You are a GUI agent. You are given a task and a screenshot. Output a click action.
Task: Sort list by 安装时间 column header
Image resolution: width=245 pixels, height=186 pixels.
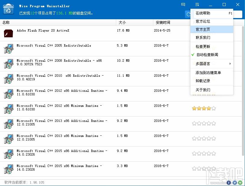pos(172,23)
